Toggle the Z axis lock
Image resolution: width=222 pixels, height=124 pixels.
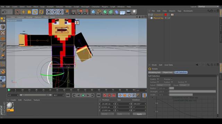(60, 12)
